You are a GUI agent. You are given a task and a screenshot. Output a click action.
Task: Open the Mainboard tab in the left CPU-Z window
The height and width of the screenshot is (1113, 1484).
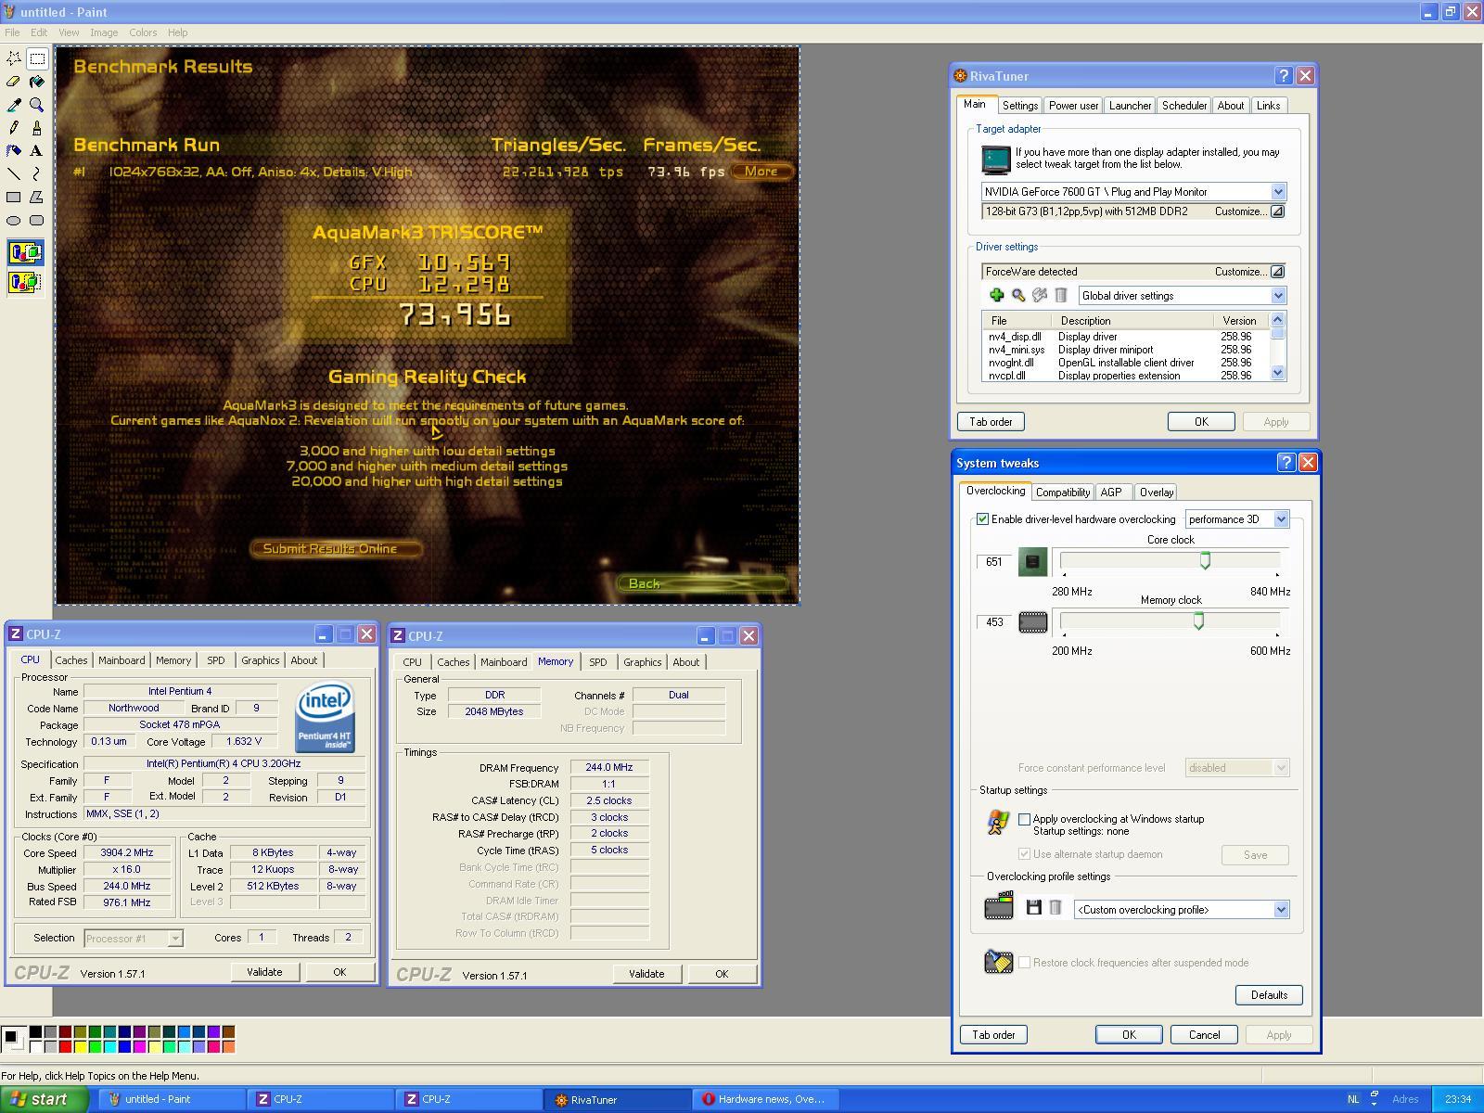122,660
